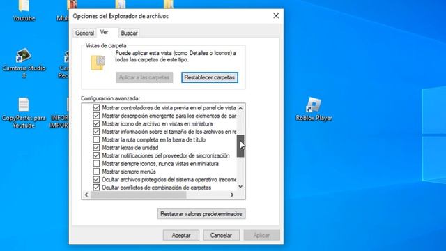Switch to the General tab

pyautogui.click(x=84, y=33)
